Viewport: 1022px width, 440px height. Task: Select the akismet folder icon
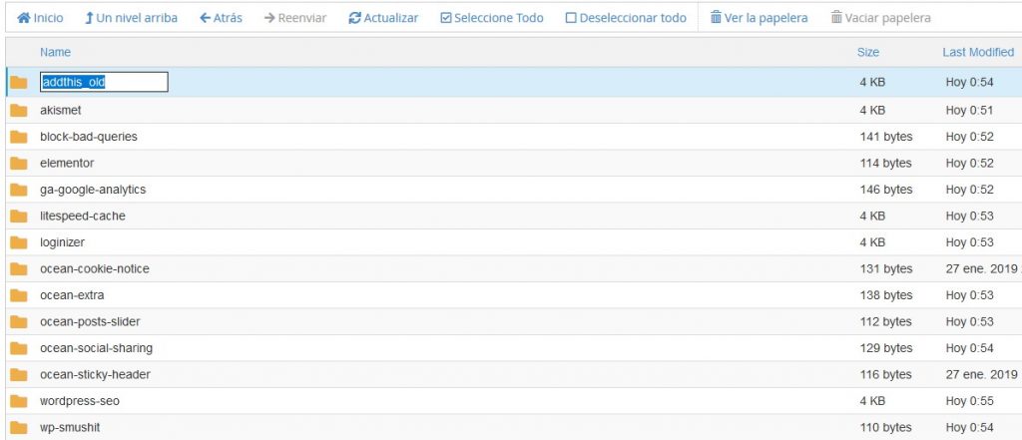click(19, 110)
